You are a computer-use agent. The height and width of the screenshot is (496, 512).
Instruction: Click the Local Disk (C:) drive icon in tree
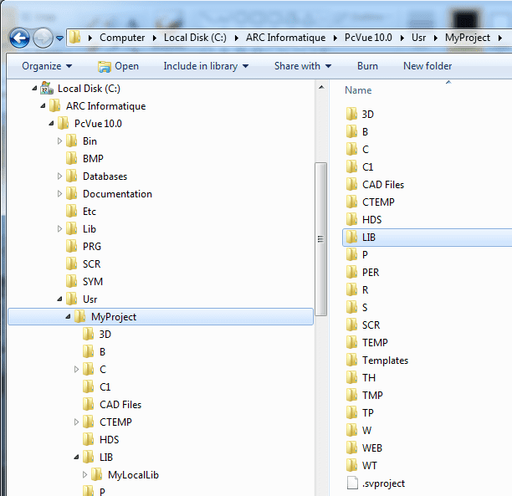pos(47,89)
